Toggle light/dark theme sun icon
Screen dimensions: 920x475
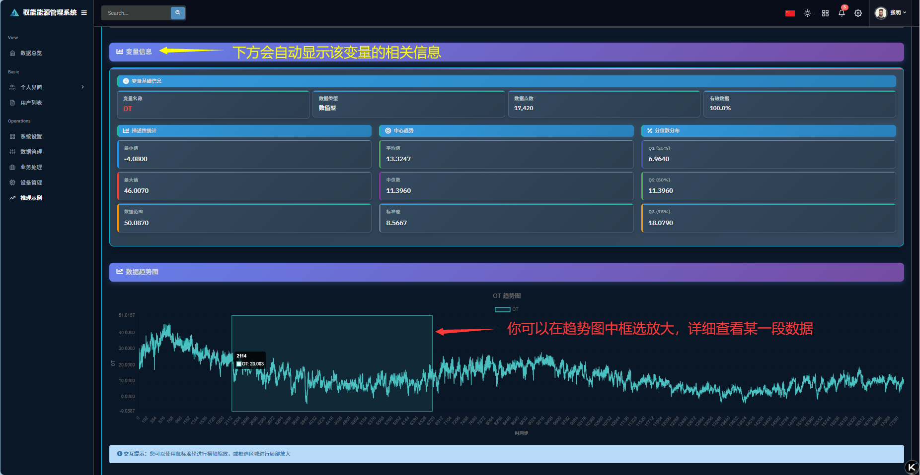click(x=807, y=13)
